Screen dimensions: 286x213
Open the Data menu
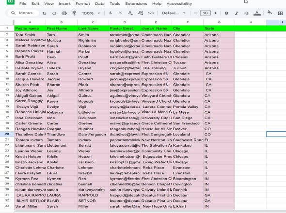[100, 3]
